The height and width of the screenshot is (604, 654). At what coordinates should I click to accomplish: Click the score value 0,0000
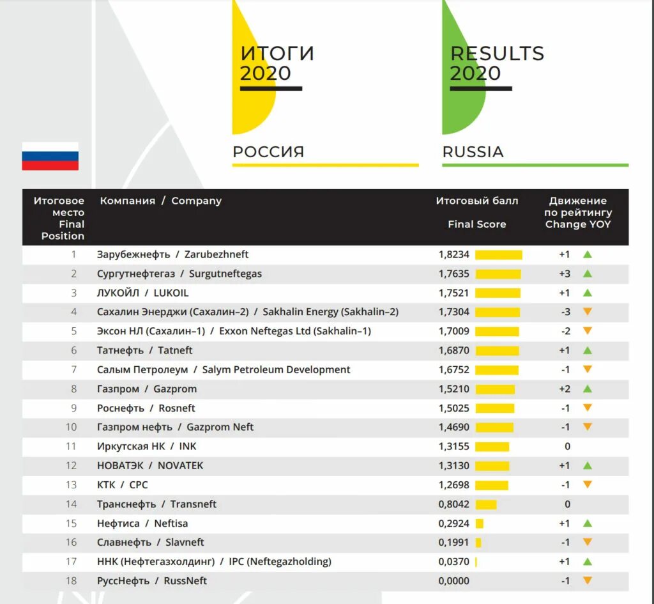454,580
